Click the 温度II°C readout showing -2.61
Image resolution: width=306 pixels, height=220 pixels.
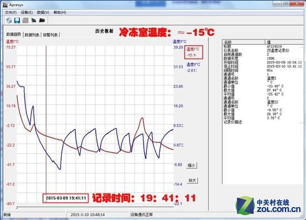(193, 67)
